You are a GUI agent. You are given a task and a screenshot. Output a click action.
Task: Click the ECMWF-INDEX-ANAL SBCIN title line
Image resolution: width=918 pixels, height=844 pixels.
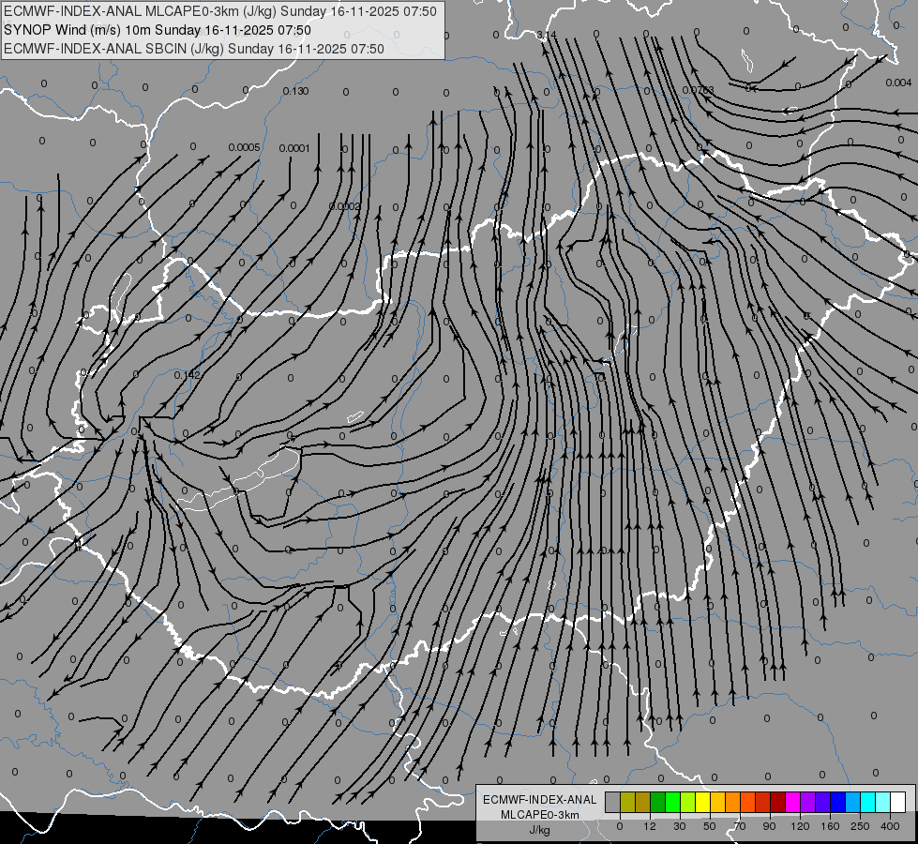[x=194, y=49]
